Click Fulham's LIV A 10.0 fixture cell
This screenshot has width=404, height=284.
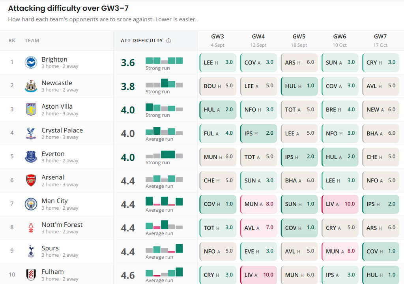pyautogui.click(x=258, y=275)
